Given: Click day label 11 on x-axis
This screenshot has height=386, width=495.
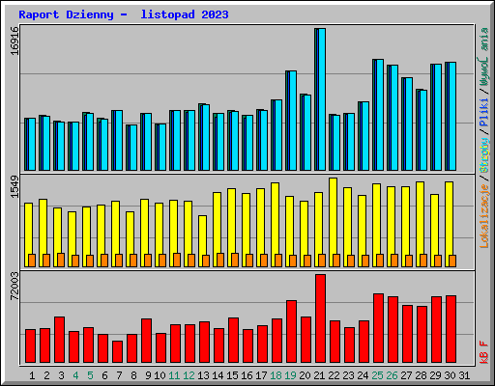Looking at the screenshot, I should 174,375.
